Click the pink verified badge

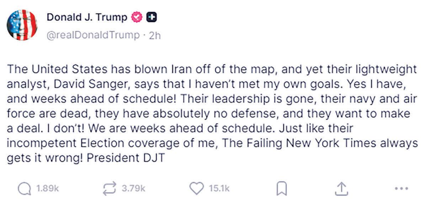[136, 17]
